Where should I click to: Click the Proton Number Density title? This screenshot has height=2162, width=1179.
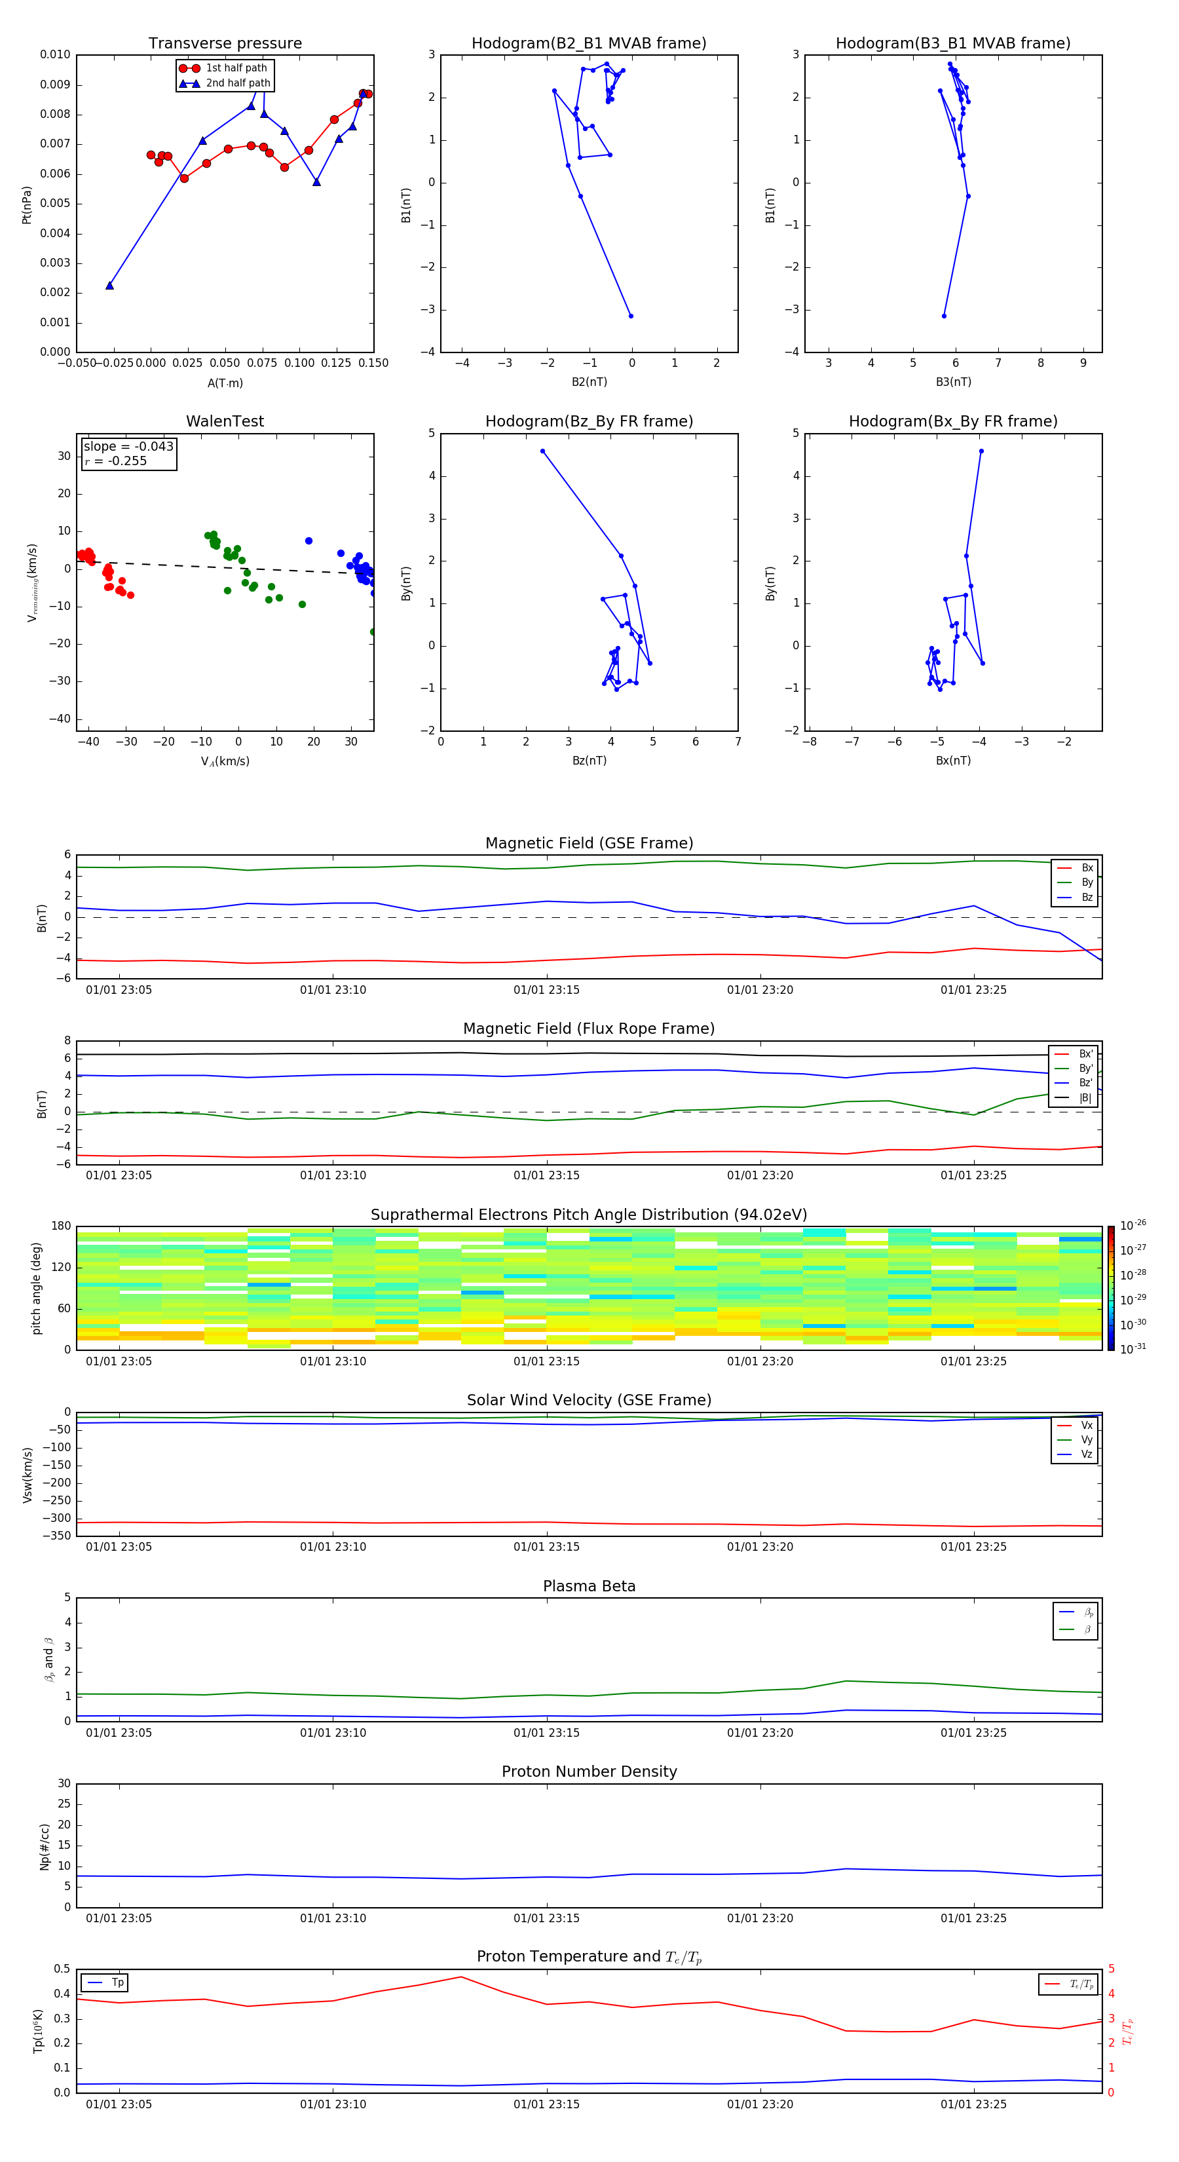[x=589, y=1772]
